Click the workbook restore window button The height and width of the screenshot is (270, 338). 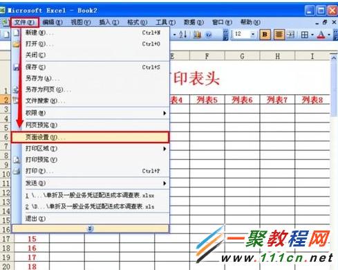[x=325, y=22]
